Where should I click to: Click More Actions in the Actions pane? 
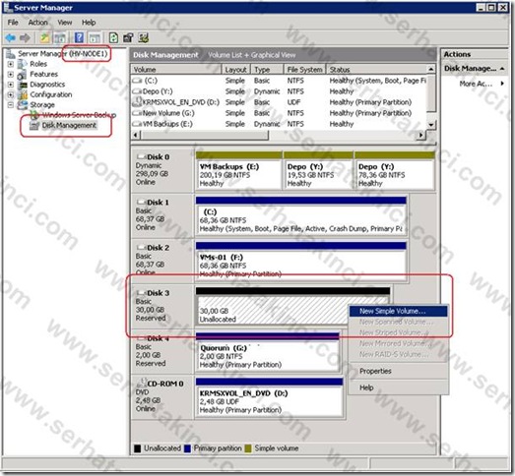click(476, 84)
